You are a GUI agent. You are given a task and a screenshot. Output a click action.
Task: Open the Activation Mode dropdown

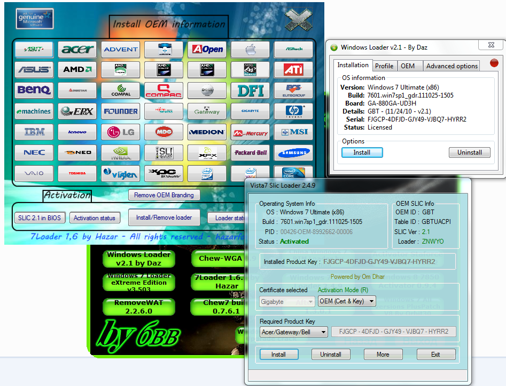tap(347, 301)
